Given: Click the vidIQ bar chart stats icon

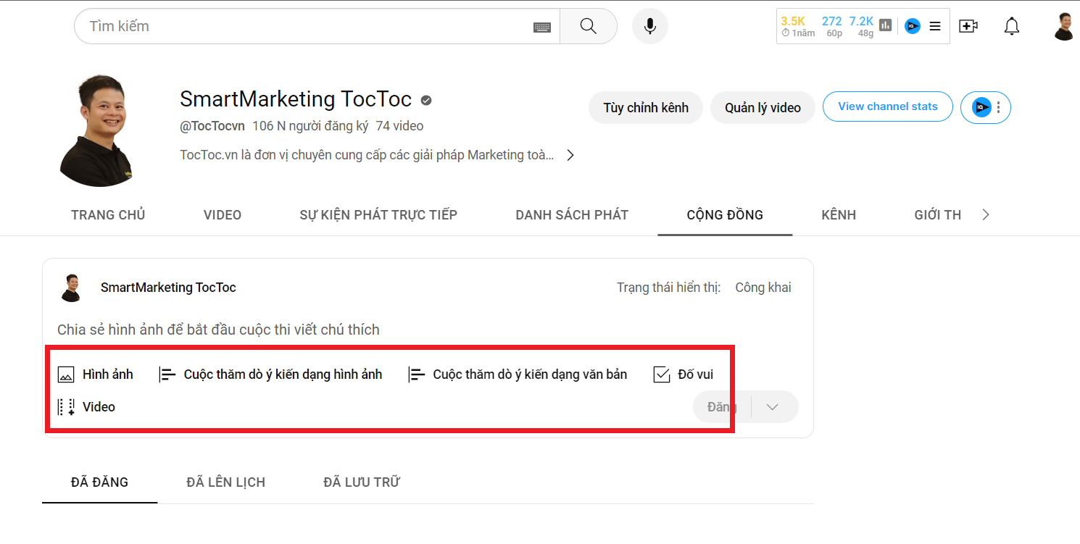Looking at the screenshot, I should pyautogui.click(x=885, y=25).
